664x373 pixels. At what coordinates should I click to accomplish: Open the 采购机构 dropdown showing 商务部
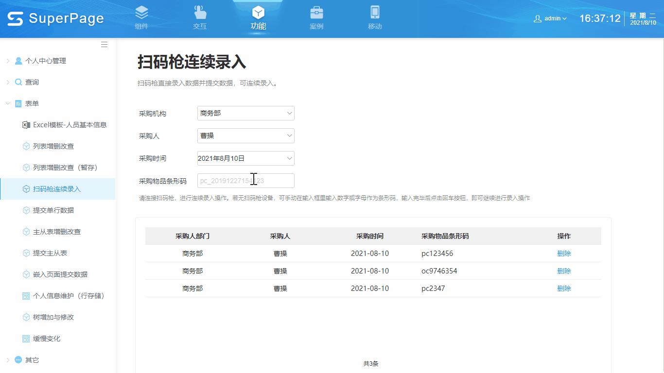click(245, 113)
